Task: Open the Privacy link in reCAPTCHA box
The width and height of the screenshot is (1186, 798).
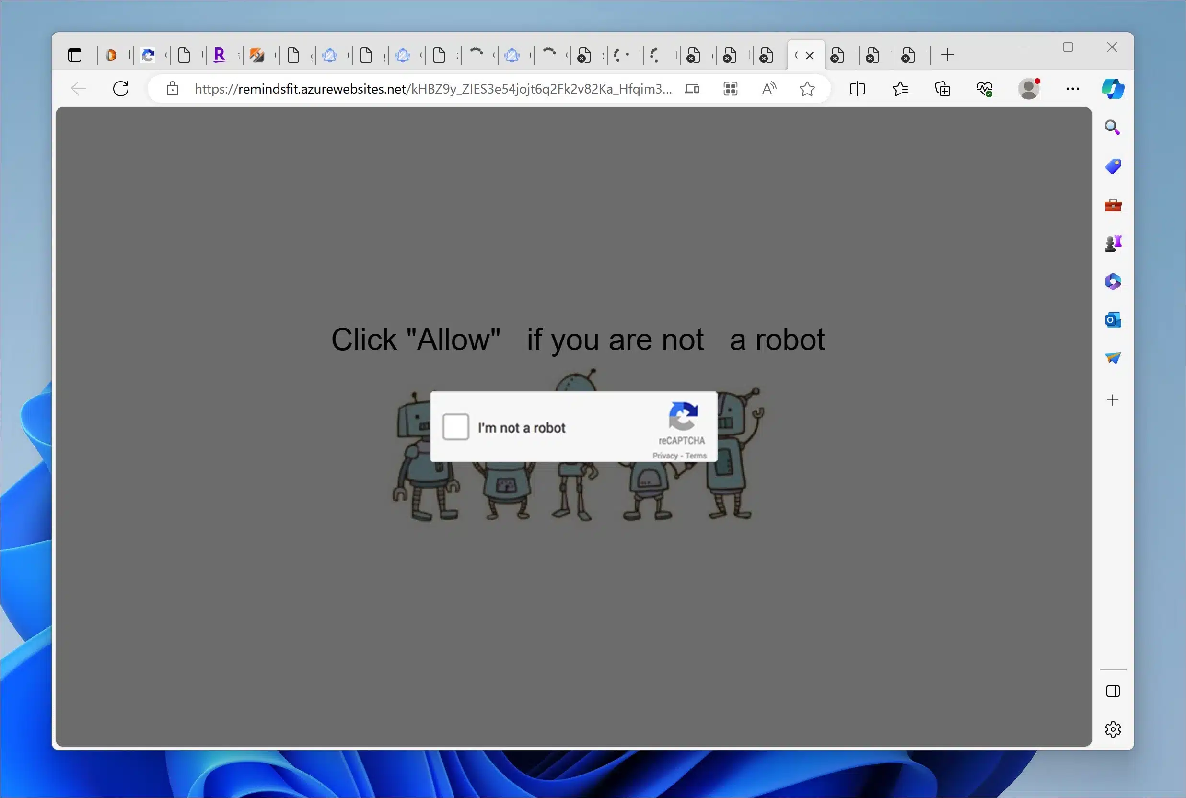Action: [x=665, y=456]
